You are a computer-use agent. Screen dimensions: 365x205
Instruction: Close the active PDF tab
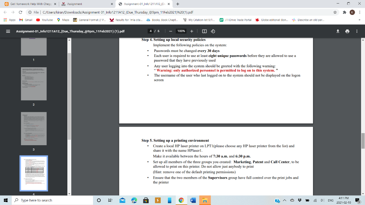point(169,4)
